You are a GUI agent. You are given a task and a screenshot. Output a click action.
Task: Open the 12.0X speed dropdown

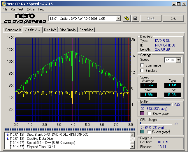point(178,60)
